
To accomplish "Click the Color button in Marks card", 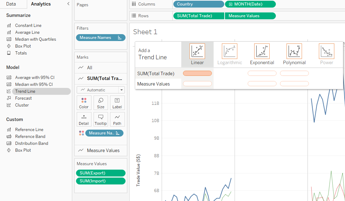I will point(84,103).
